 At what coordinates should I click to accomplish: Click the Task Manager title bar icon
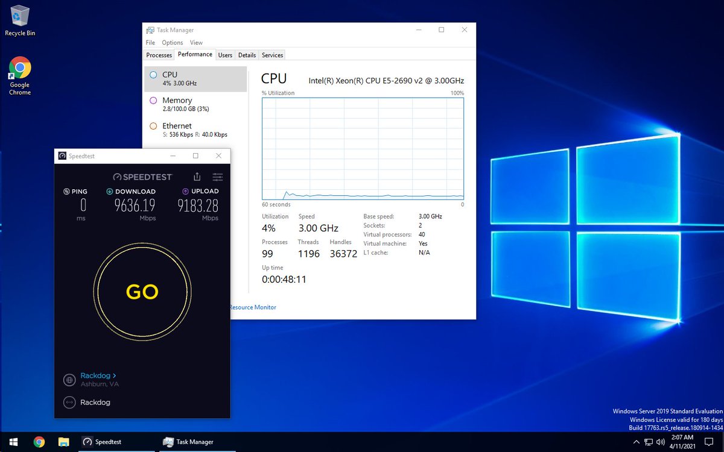pyautogui.click(x=150, y=30)
